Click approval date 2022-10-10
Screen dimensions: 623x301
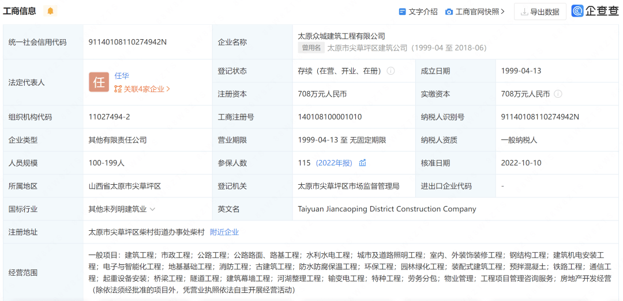coord(521,163)
